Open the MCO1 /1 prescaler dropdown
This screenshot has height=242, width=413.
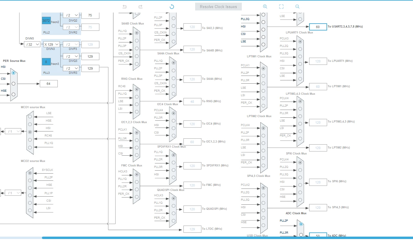click(x=13, y=131)
